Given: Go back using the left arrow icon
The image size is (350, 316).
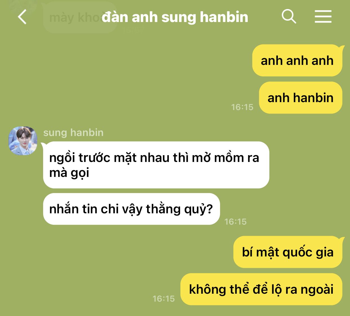Looking at the screenshot, I should [22, 17].
